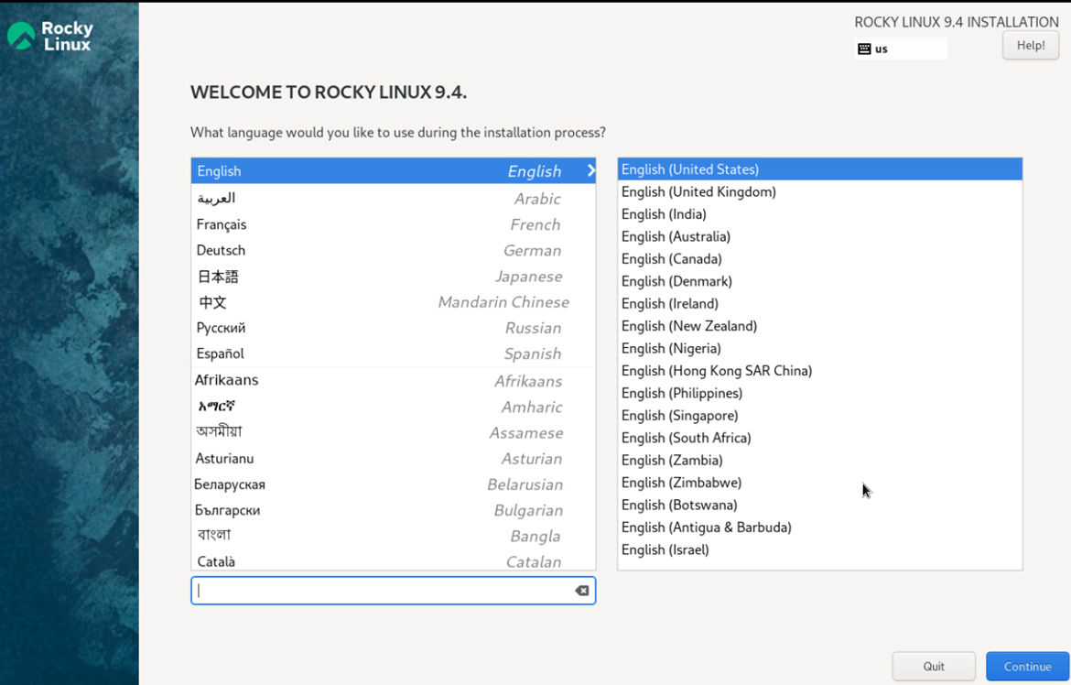Quit the installer
Image resolution: width=1071 pixels, height=685 pixels.
934,666
